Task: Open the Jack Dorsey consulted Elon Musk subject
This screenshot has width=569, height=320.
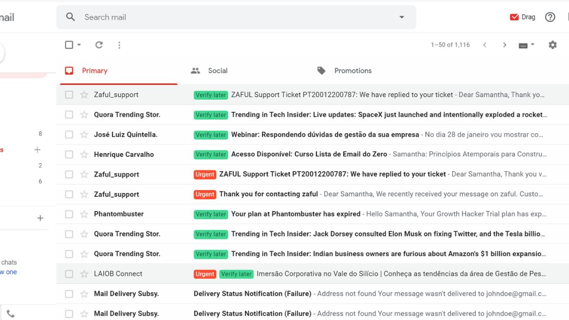Action: (389, 234)
